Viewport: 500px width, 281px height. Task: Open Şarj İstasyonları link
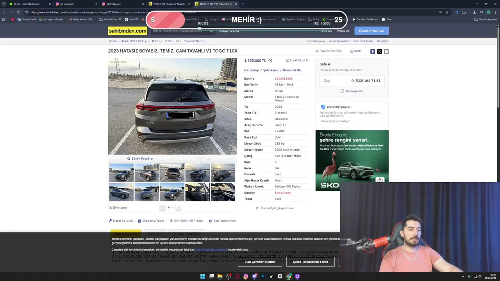tap(222, 221)
